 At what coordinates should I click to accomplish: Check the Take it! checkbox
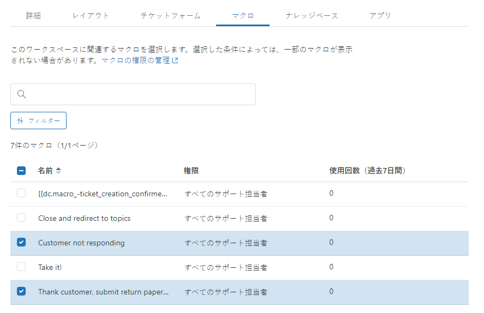21,267
